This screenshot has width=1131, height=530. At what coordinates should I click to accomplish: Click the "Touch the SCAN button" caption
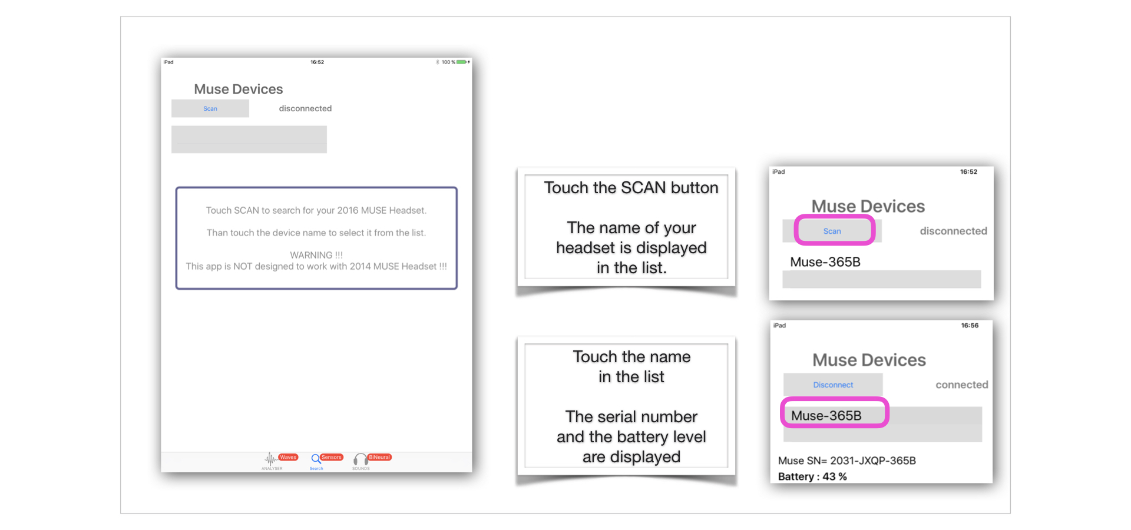pyautogui.click(x=631, y=187)
